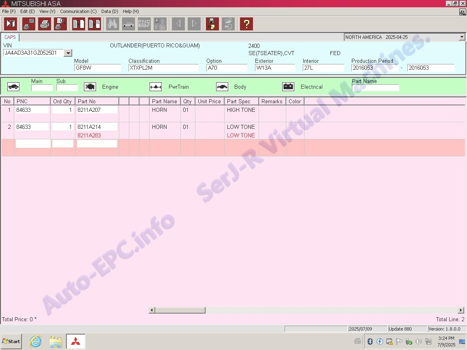This screenshot has width=467, height=350.
Task: Expand the NORTH AMERICA region dropdown
Action: pyautogui.click(x=462, y=37)
